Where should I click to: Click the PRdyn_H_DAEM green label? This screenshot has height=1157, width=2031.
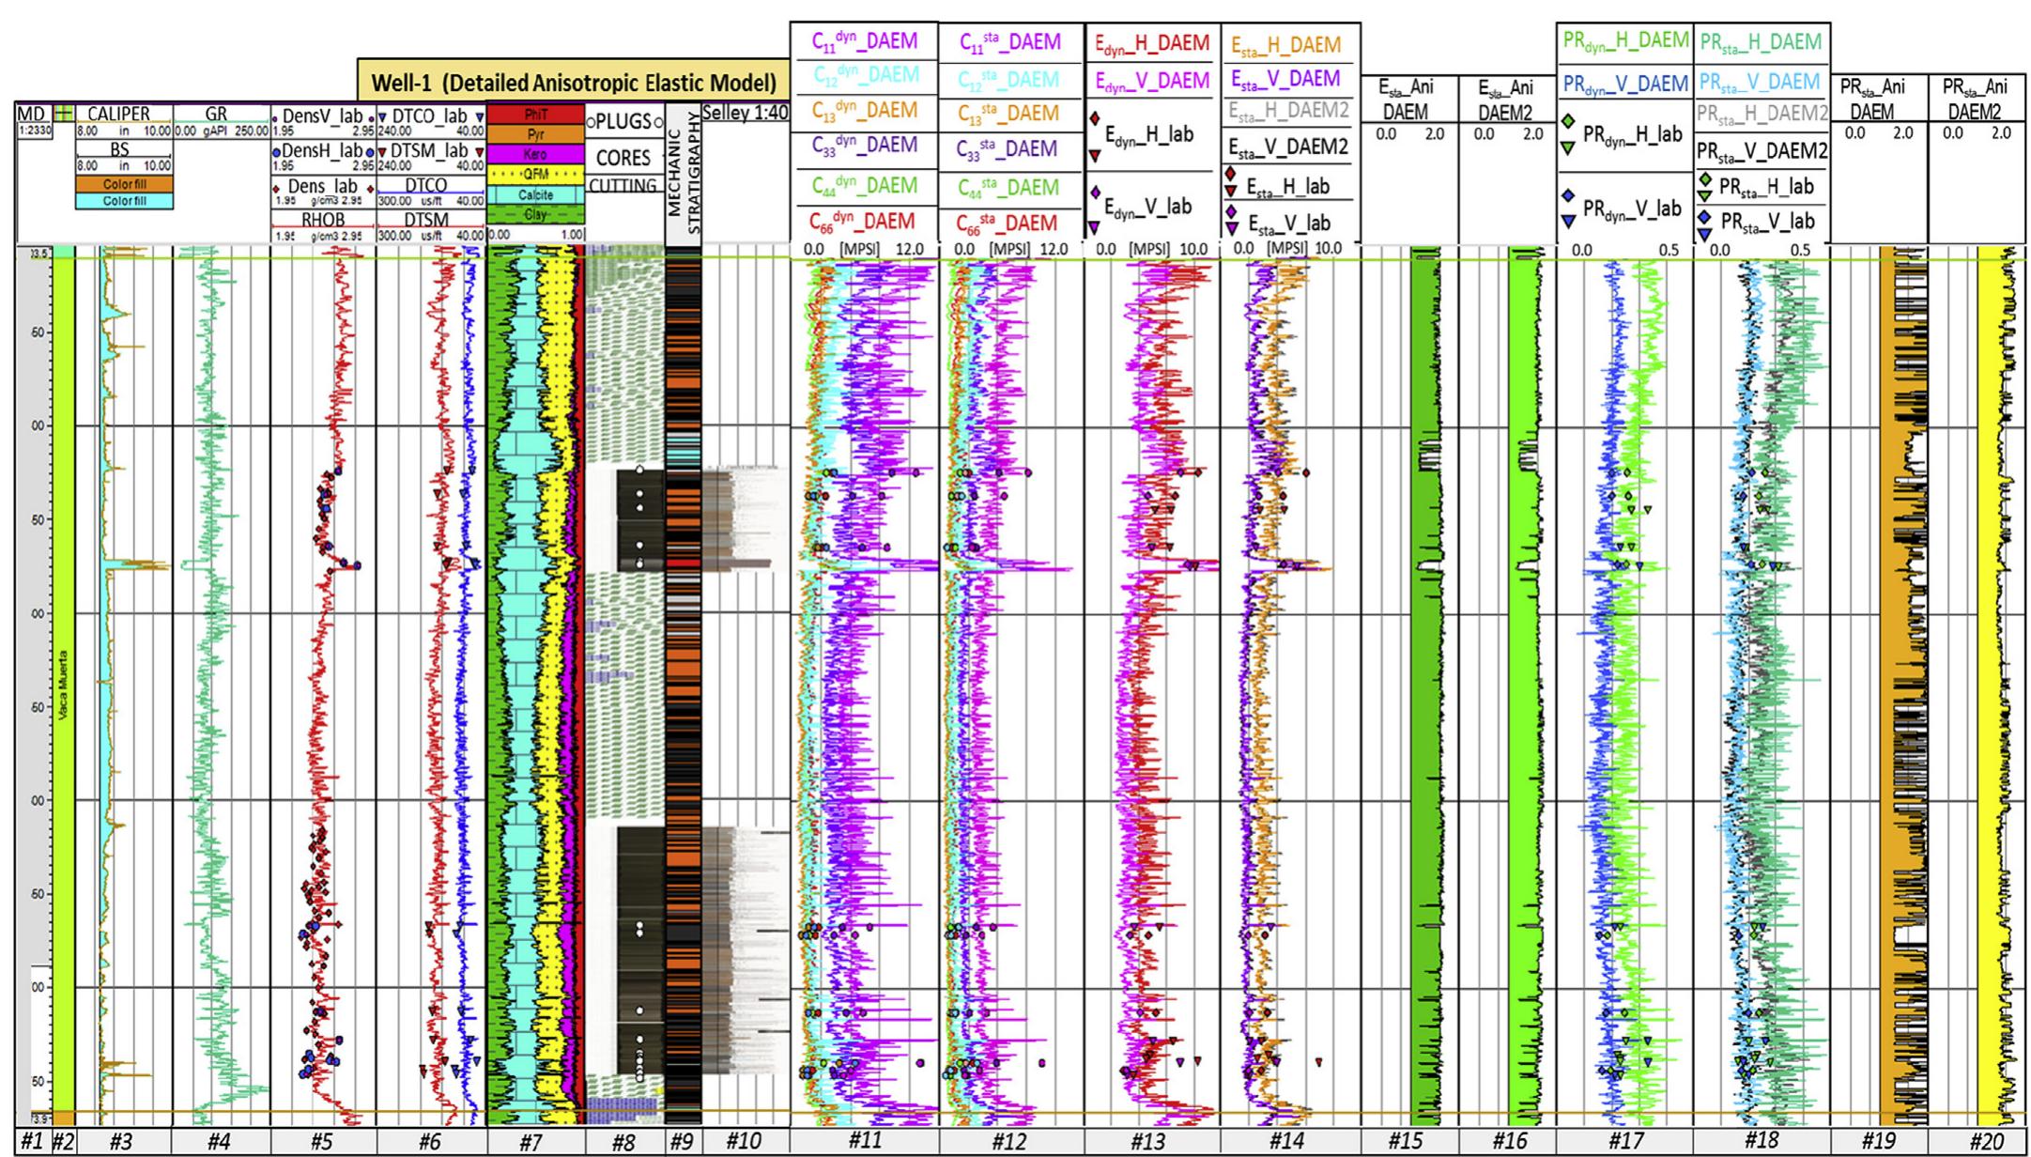(1626, 40)
